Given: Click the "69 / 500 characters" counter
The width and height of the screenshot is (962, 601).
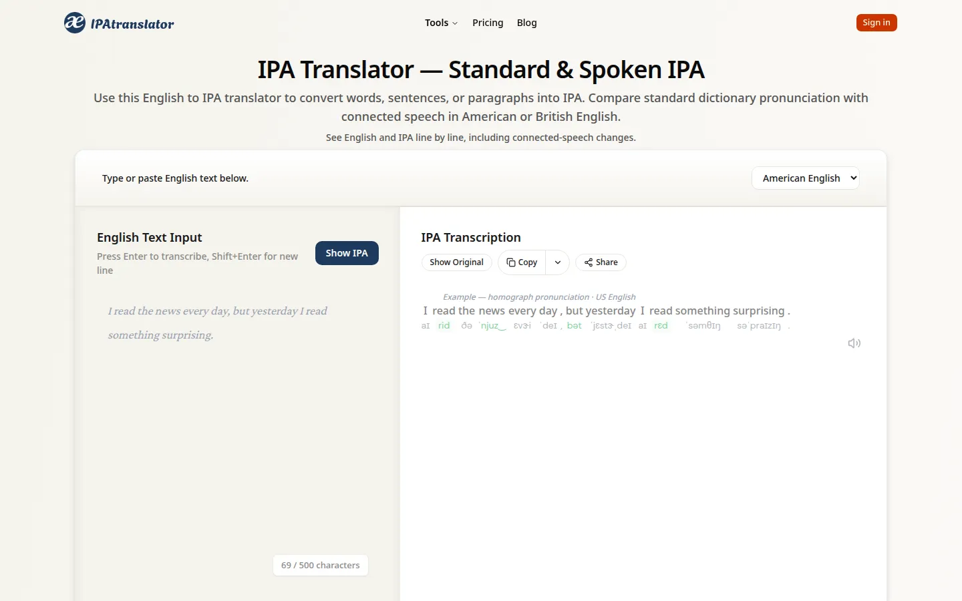Looking at the screenshot, I should [x=321, y=565].
